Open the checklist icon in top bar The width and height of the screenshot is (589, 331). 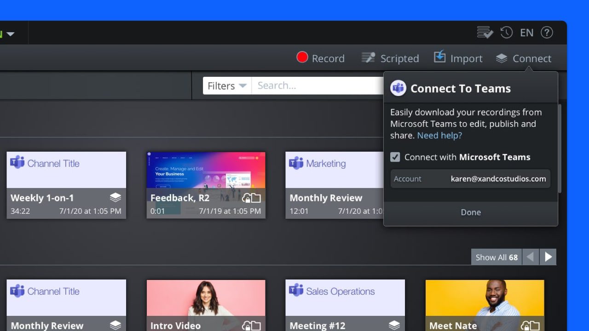tap(485, 33)
